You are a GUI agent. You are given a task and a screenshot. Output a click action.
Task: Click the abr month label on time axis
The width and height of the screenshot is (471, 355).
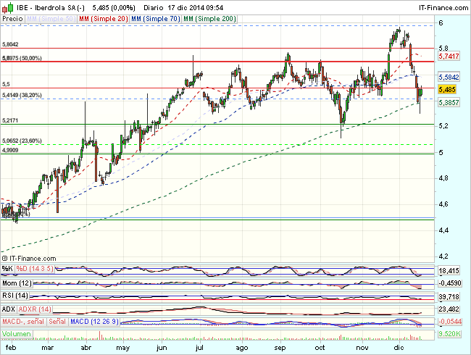tap(86, 348)
